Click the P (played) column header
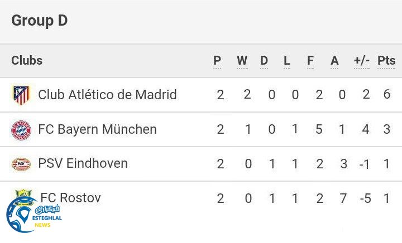 click(217, 61)
